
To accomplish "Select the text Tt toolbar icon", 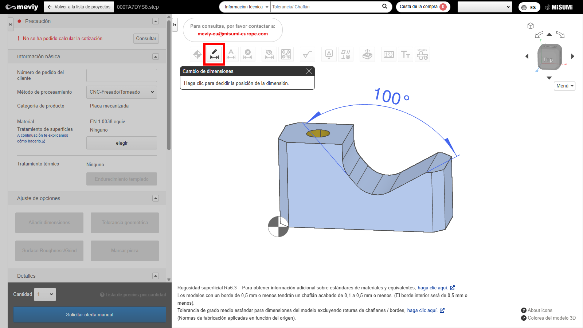I will pos(406,54).
